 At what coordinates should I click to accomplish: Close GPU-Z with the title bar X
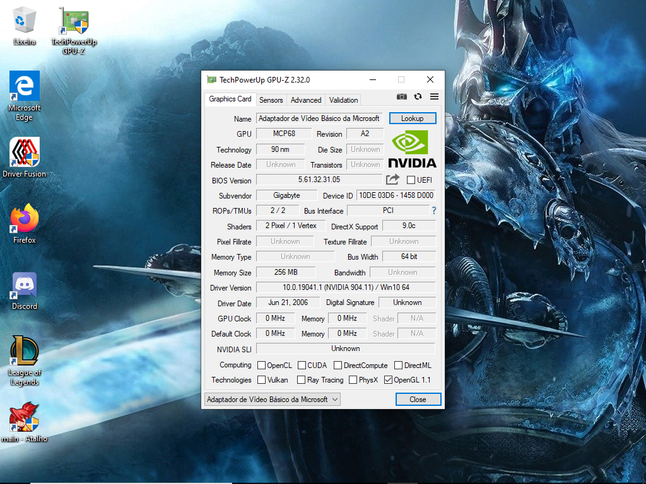tap(430, 79)
